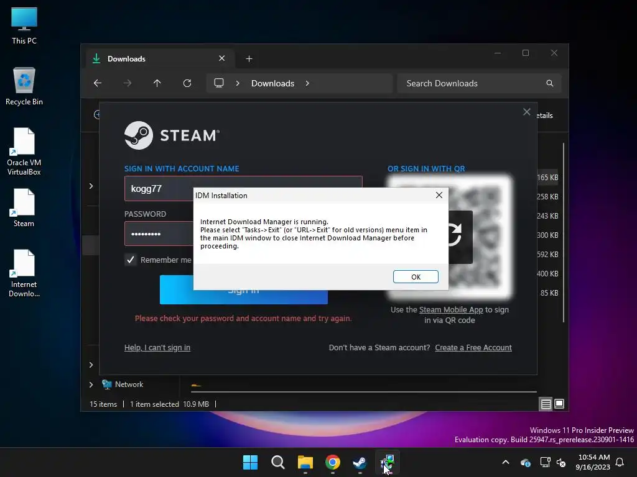Select the Steam desktop shortcut
Screen dimensions: 637x477
(24, 207)
